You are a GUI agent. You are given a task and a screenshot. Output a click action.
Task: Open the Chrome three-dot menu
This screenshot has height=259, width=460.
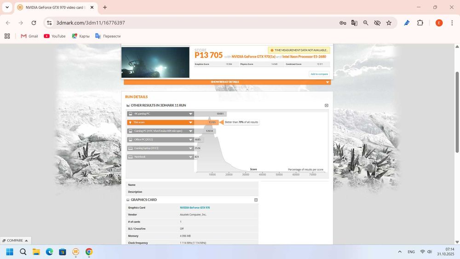452,23
